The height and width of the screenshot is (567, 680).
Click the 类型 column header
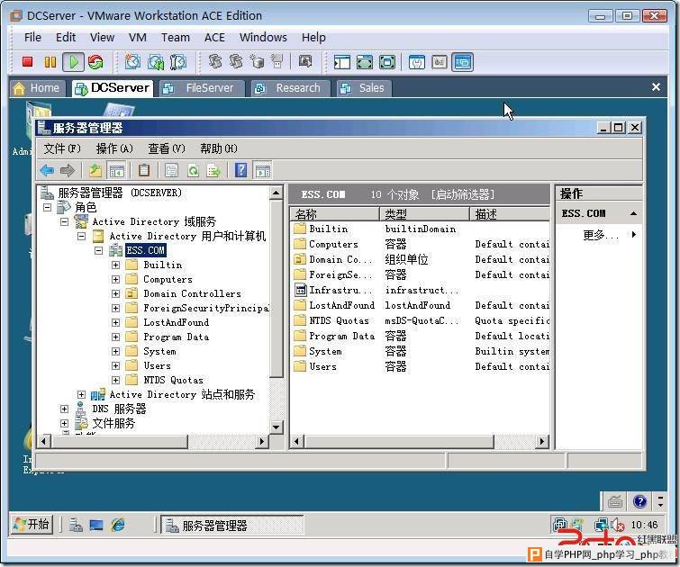click(425, 214)
